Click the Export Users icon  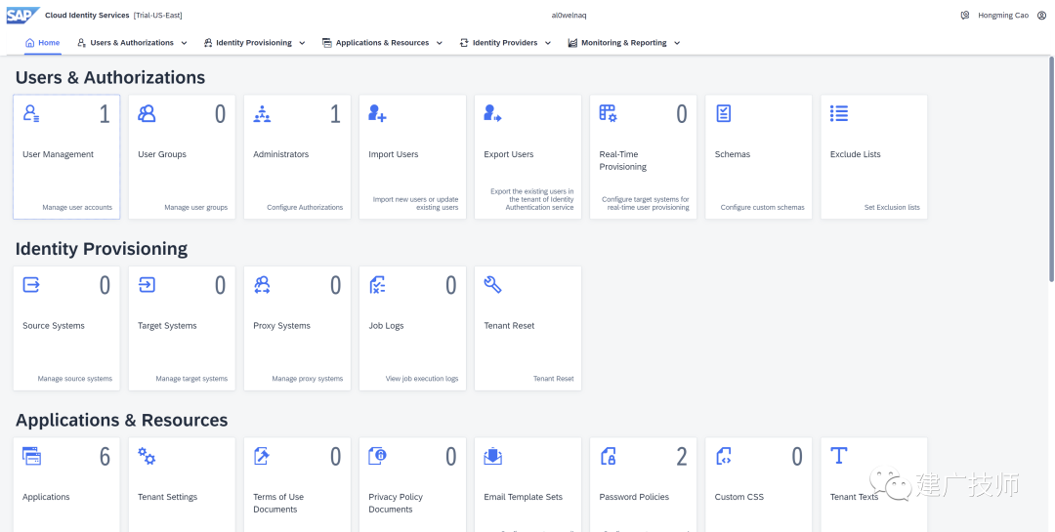coord(492,113)
